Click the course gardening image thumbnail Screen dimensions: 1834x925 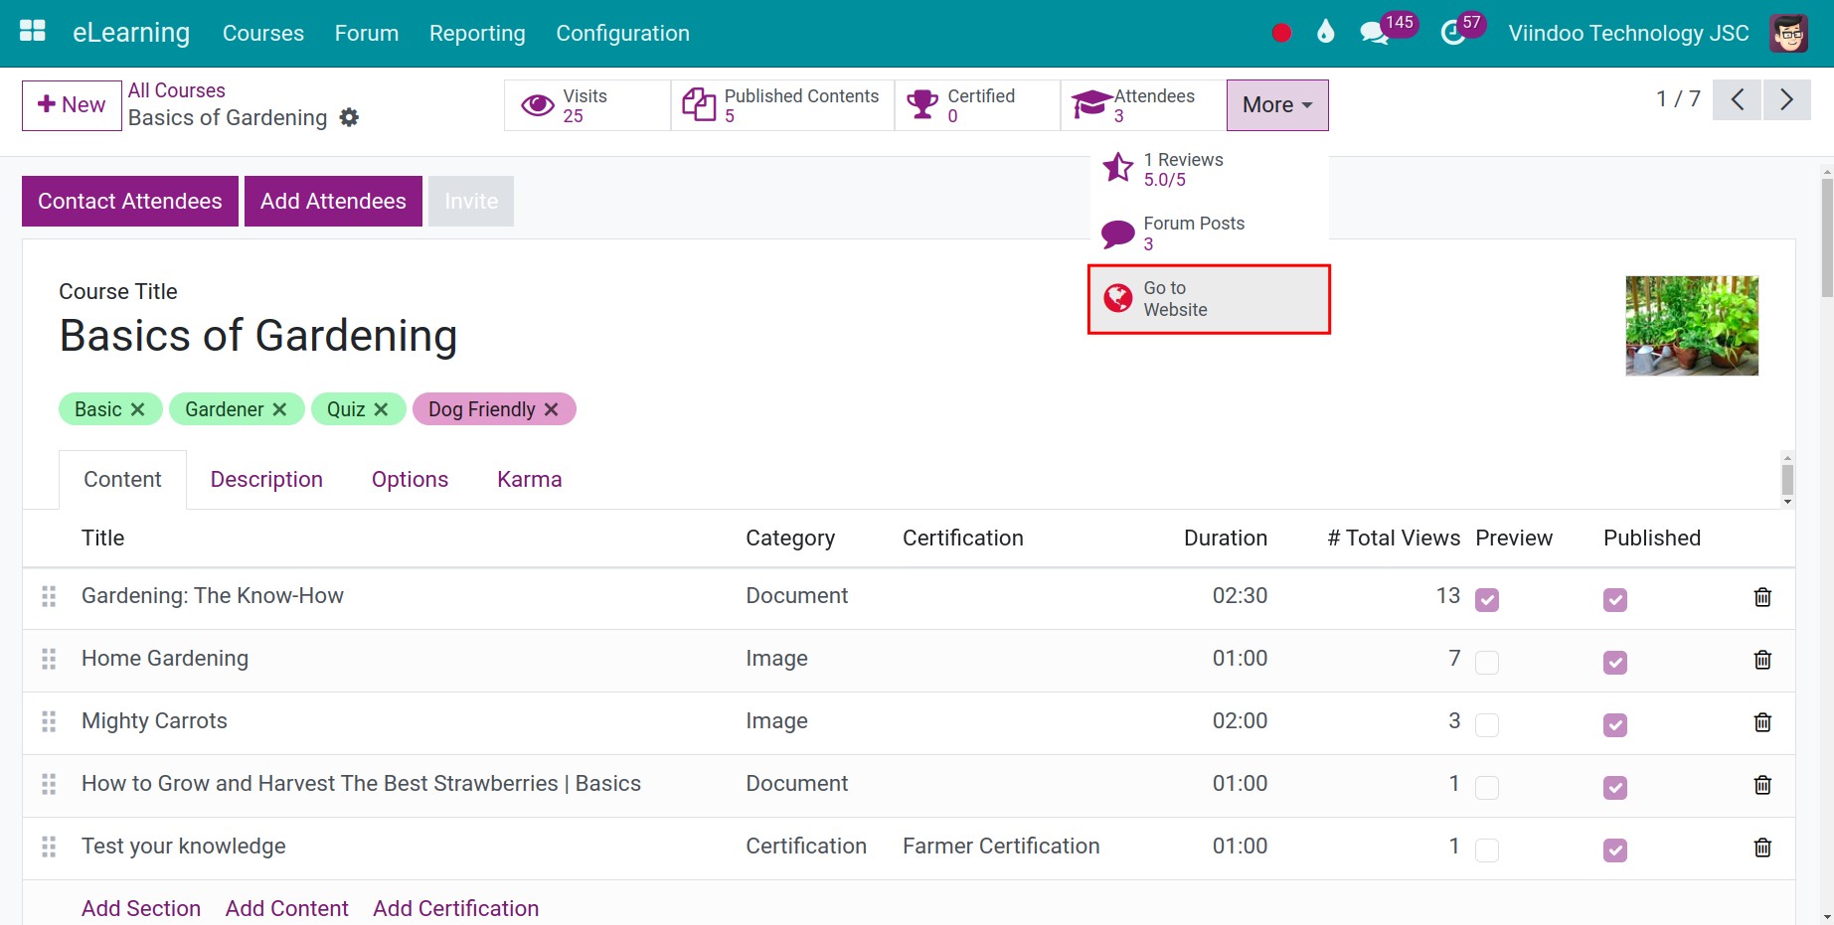pos(1692,326)
